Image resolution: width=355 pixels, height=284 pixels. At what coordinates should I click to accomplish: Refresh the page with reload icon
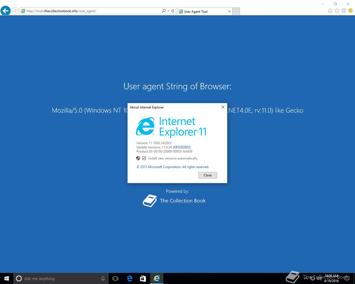point(173,11)
